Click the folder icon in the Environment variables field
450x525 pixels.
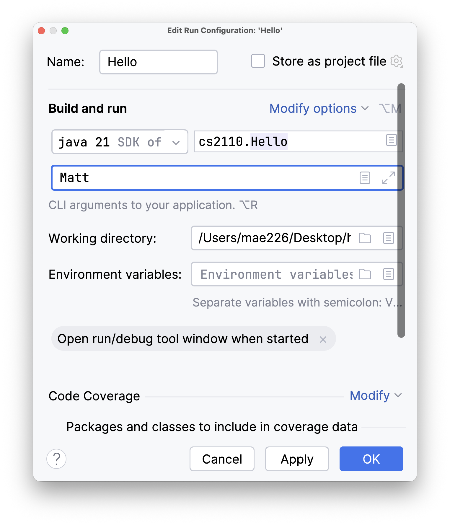click(x=365, y=274)
